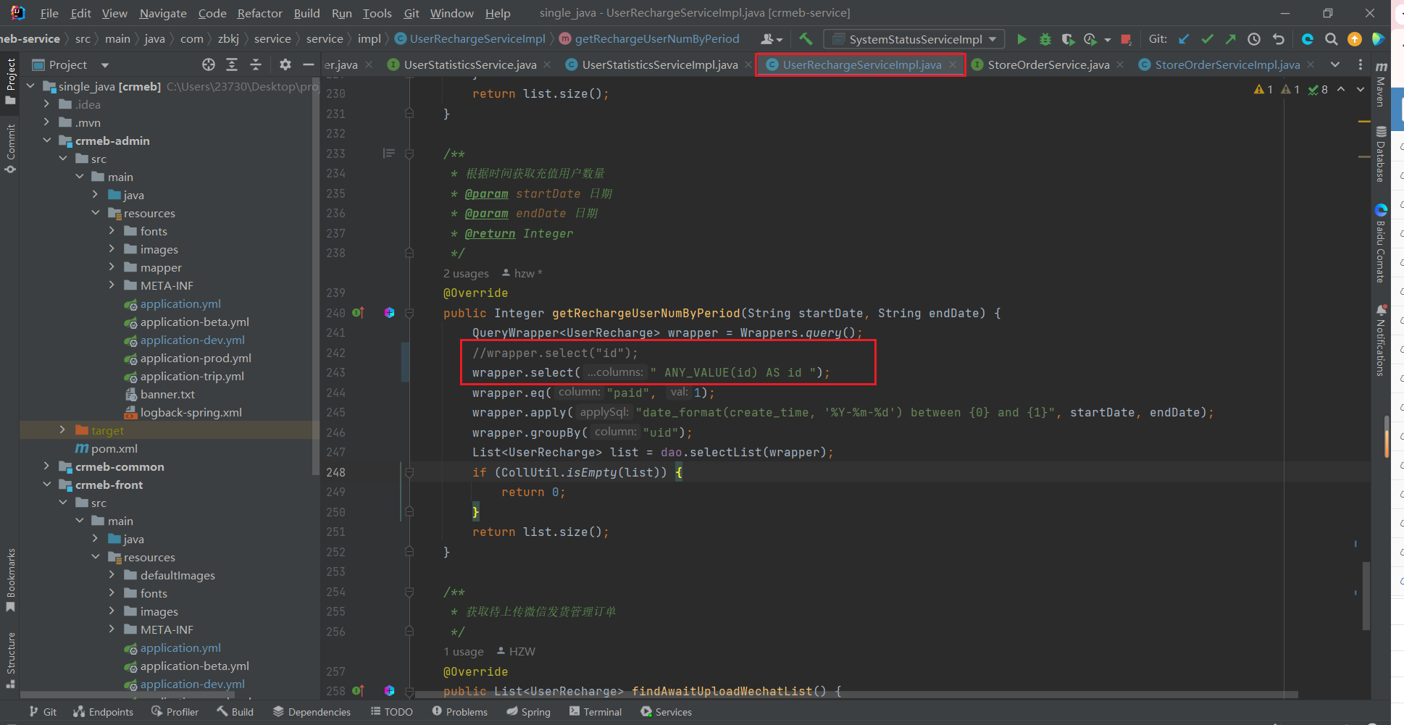Push commits with Git green arrow
This screenshot has width=1404, height=725.
1230,39
